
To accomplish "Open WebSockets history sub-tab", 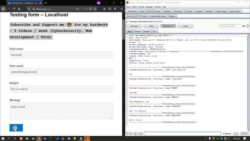I will (158, 16).
